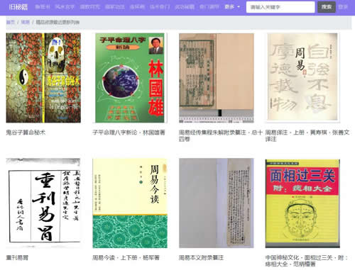
Task: Open the second breadcrumb category link
Action: [26, 22]
